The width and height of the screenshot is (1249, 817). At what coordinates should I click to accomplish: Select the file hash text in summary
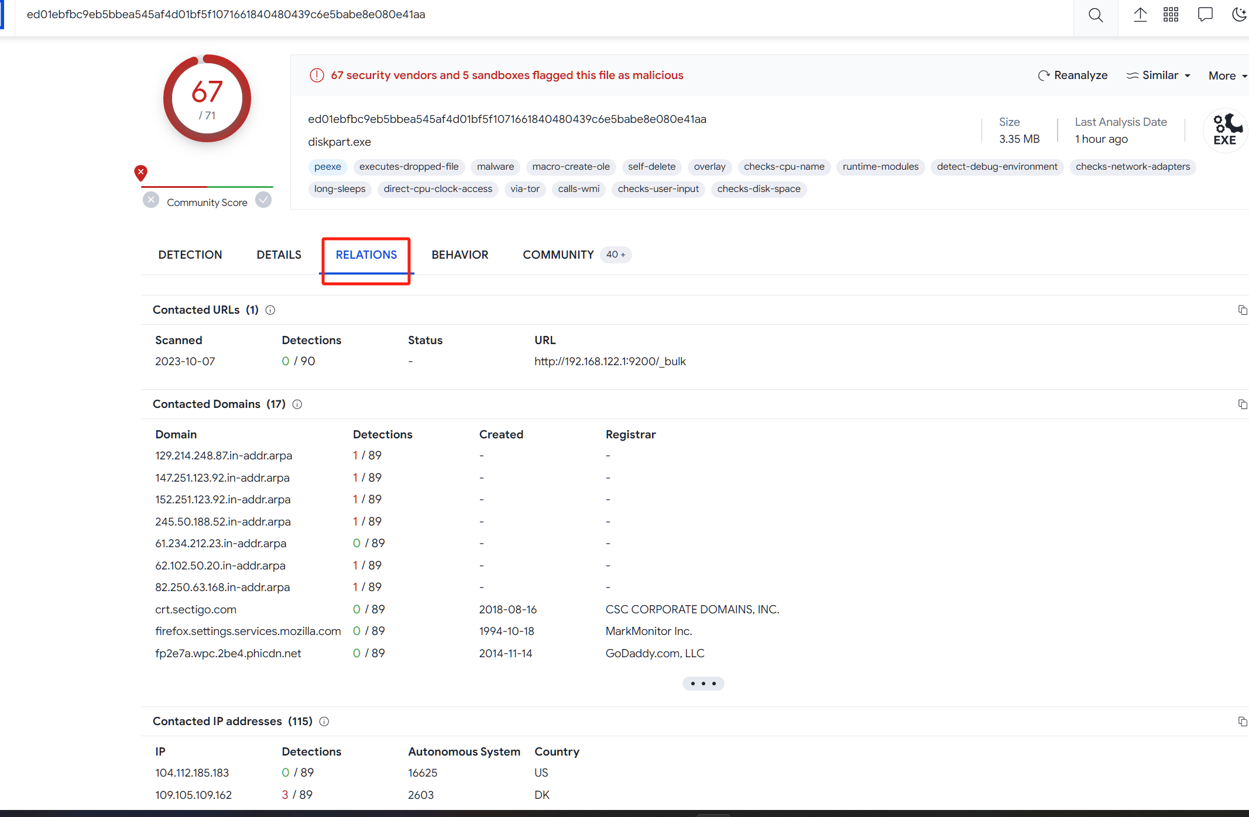507,119
